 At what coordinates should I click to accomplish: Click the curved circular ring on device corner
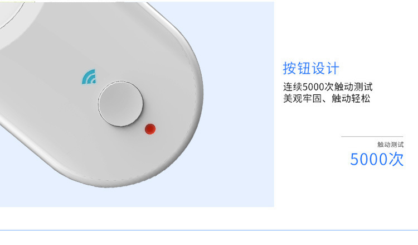11,13
